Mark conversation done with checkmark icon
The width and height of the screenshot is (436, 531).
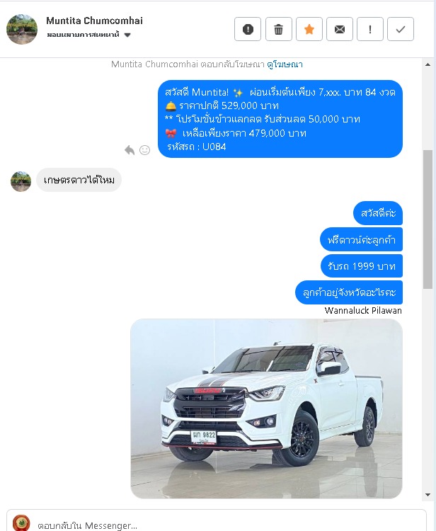pos(401,29)
